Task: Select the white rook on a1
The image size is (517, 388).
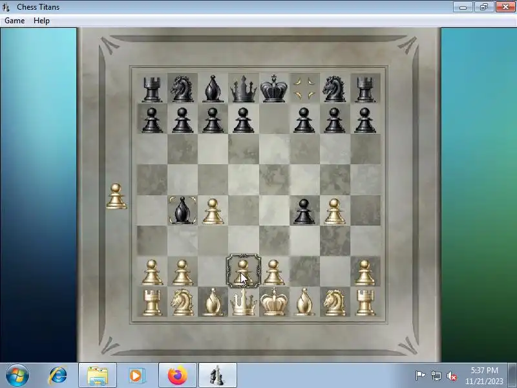Action: point(152,303)
